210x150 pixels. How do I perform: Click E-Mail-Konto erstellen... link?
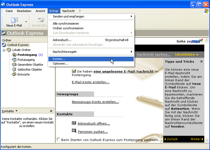(91, 82)
